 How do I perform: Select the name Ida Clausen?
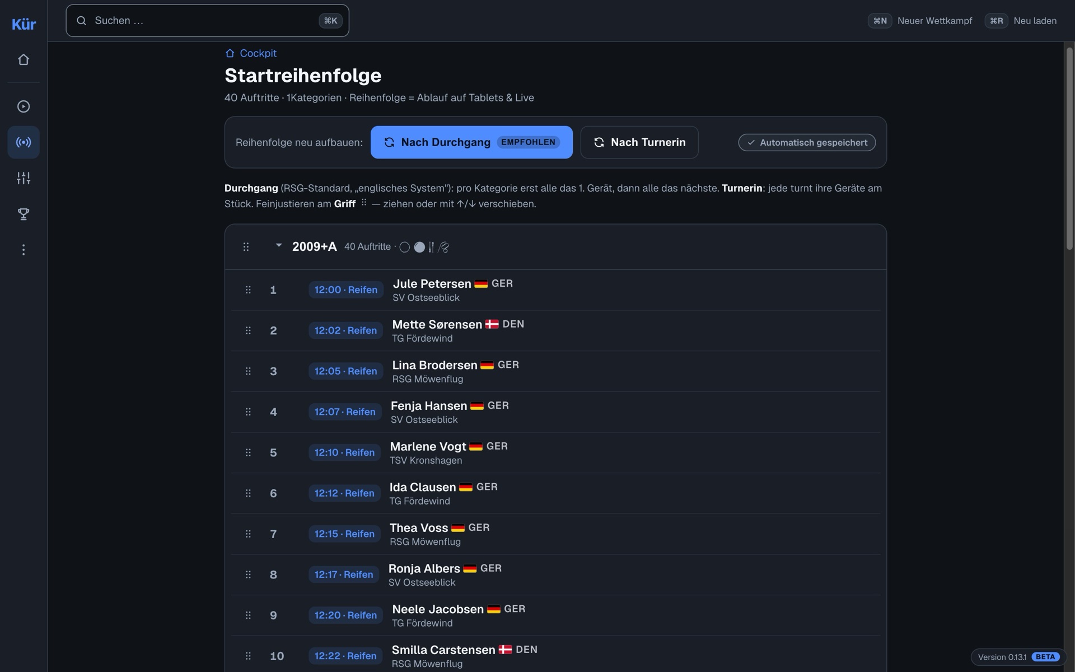[423, 487]
